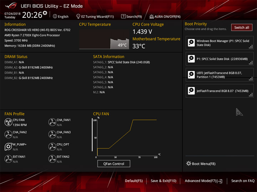Click Default(F5)
Viewport: 257px width, 192px height.
coord(134,181)
